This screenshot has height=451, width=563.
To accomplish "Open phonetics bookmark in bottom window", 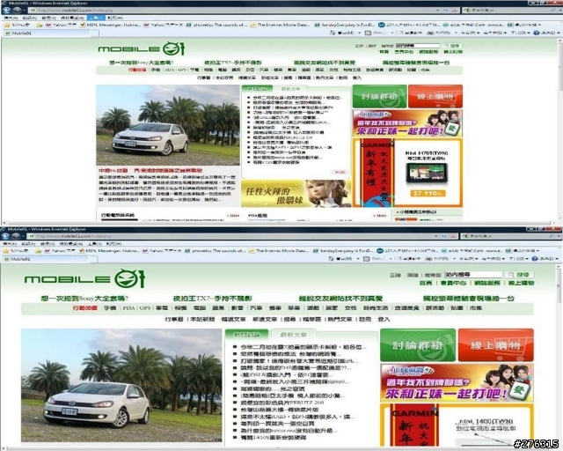I will (216, 251).
